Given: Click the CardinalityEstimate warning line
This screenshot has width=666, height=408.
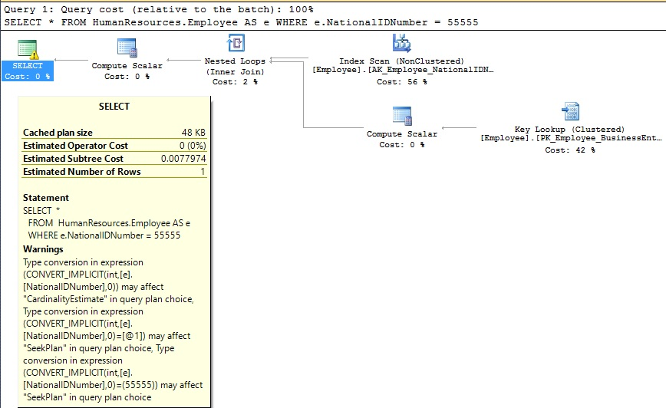Looking at the screenshot, I should tap(108, 299).
